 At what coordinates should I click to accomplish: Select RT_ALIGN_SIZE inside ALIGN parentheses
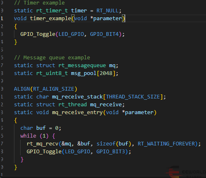pos(54,89)
